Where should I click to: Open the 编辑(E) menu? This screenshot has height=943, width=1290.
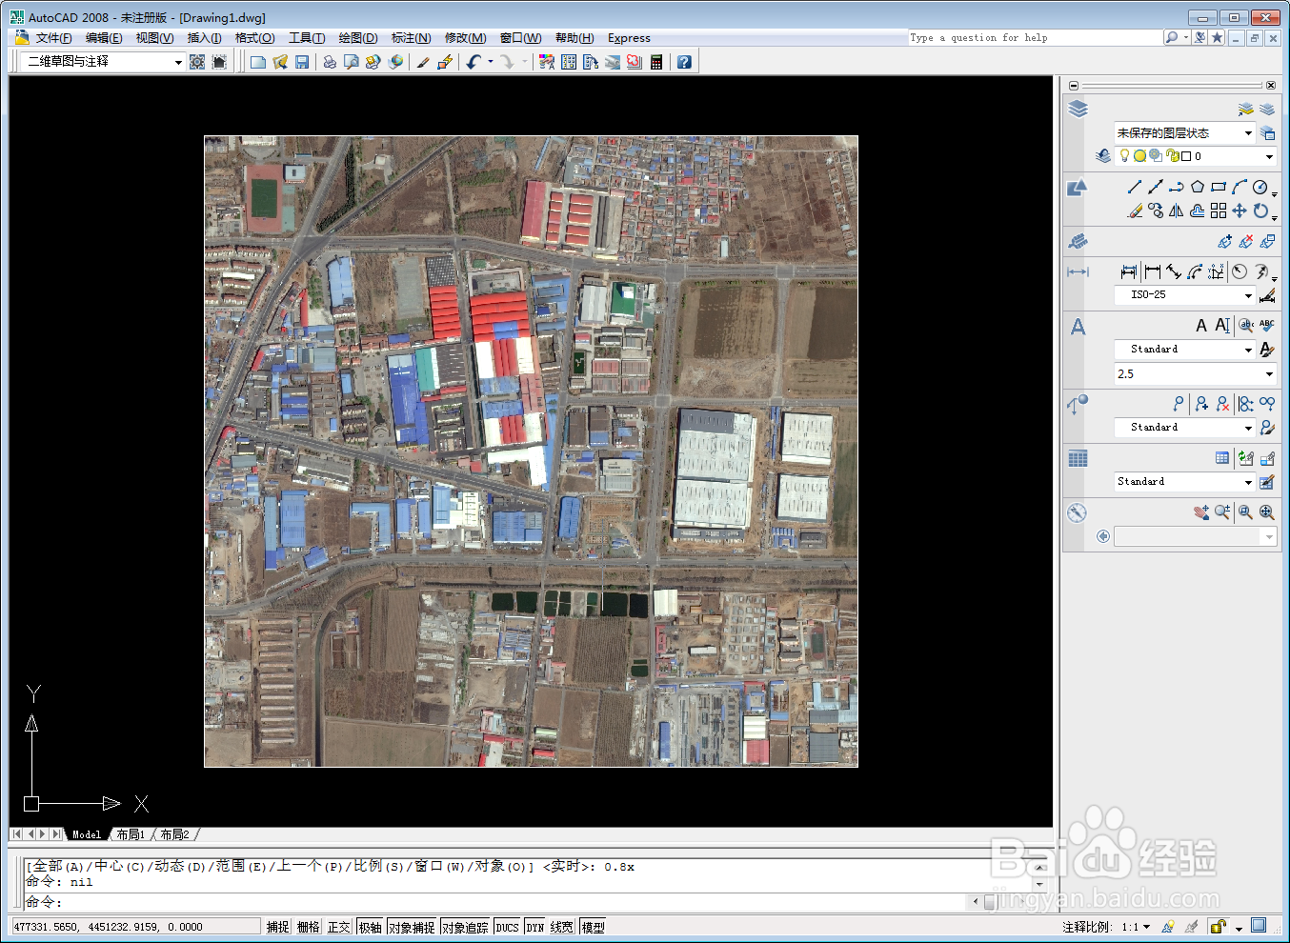click(x=104, y=38)
